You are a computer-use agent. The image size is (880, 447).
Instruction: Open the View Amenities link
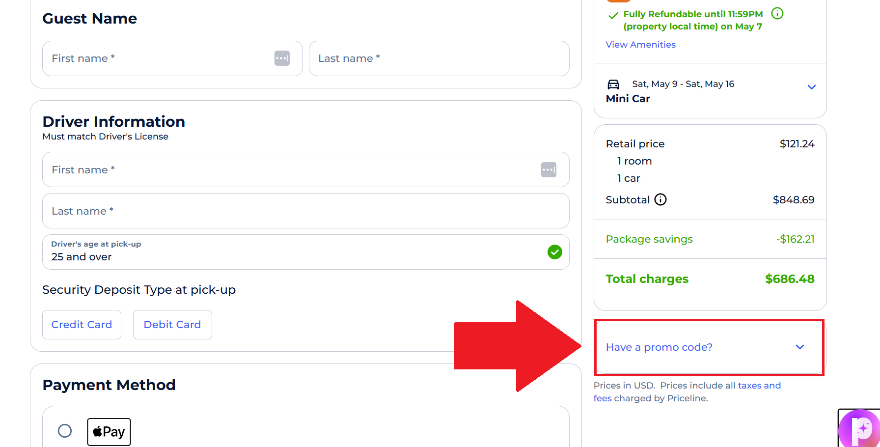pos(640,44)
